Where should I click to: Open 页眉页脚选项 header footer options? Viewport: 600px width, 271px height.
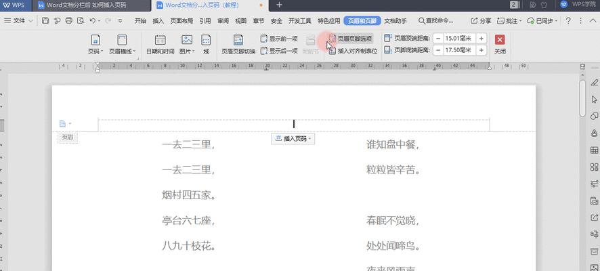[x=351, y=39]
